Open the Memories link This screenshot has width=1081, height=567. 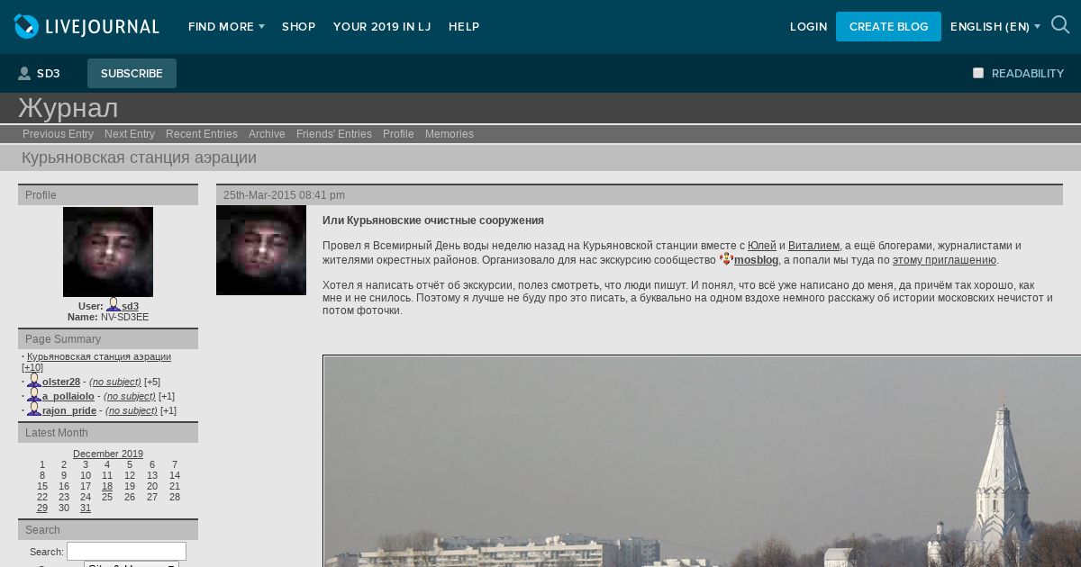coord(450,134)
